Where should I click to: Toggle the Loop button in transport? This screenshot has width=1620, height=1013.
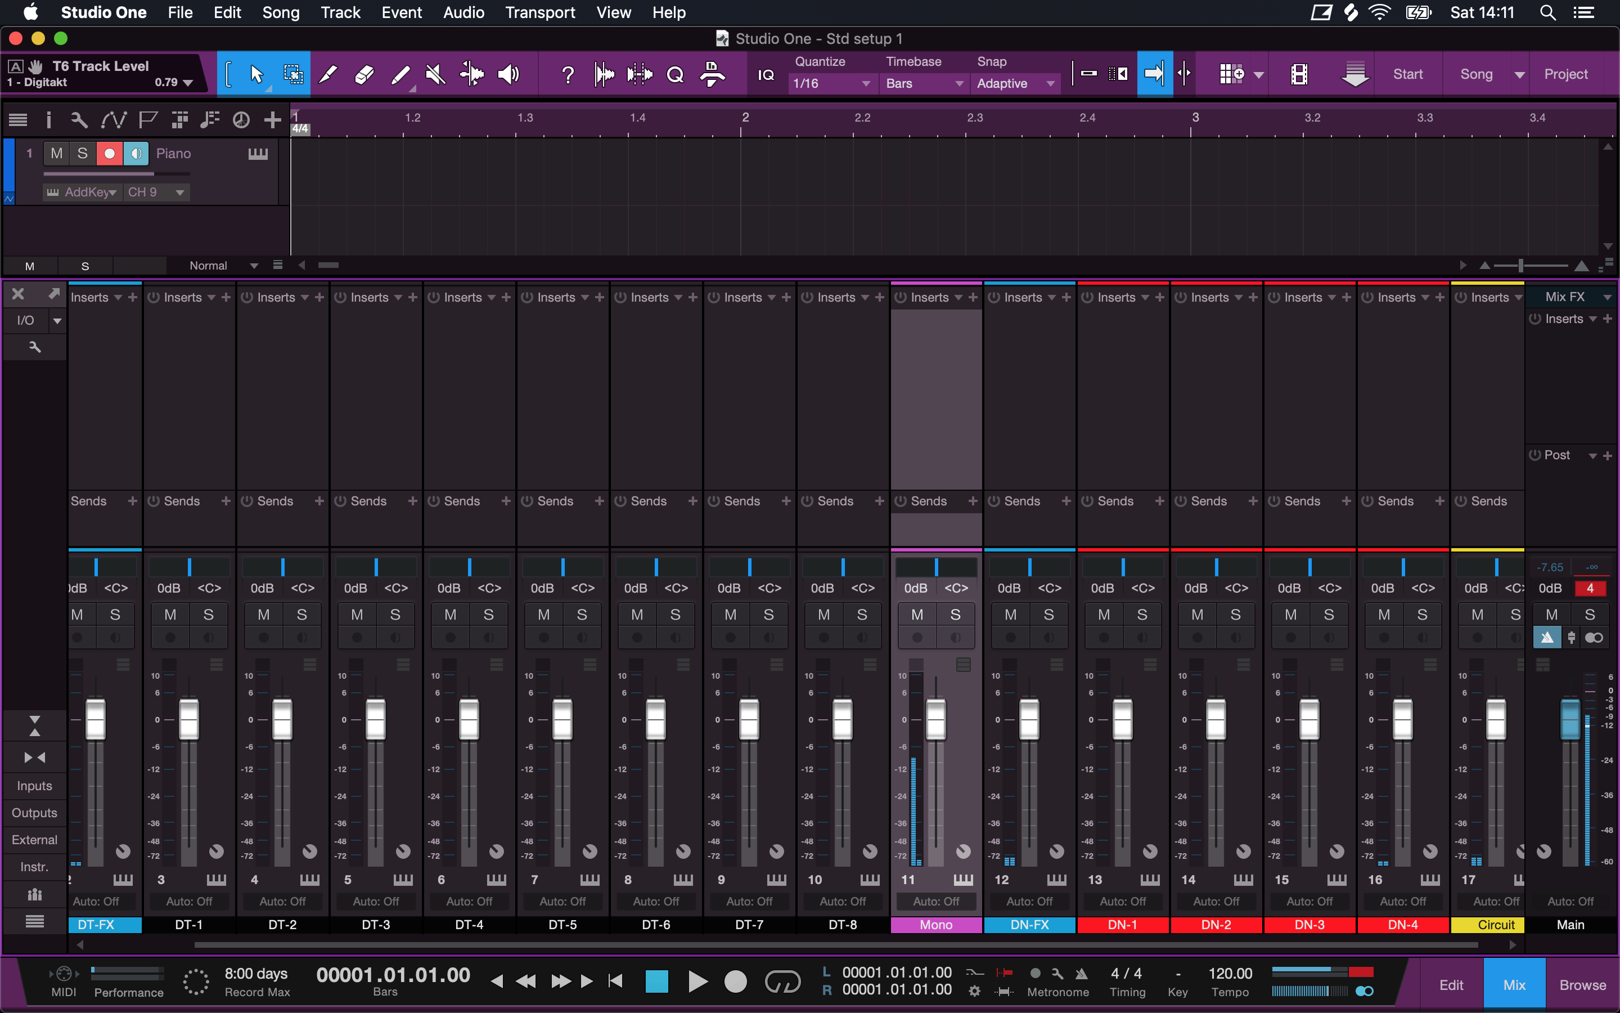[782, 981]
